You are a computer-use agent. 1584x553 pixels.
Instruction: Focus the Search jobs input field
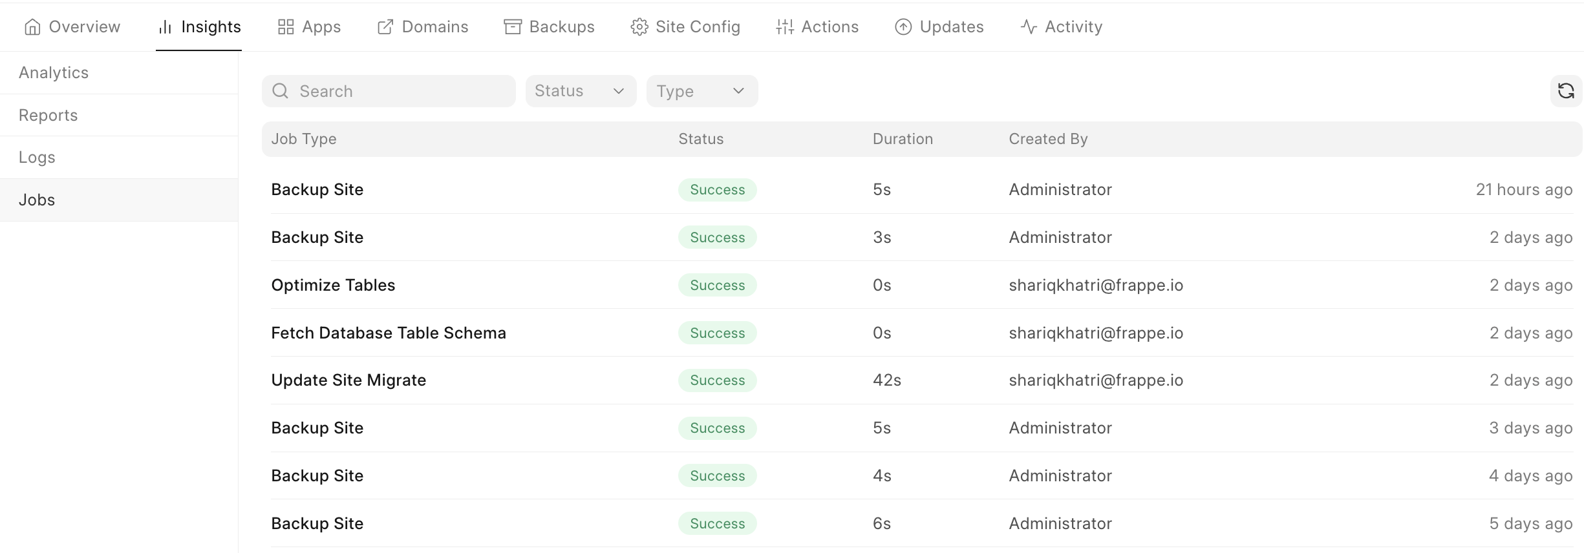(x=401, y=91)
